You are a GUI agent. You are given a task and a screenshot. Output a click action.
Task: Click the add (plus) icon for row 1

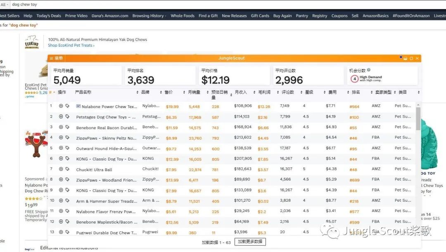(61, 106)
